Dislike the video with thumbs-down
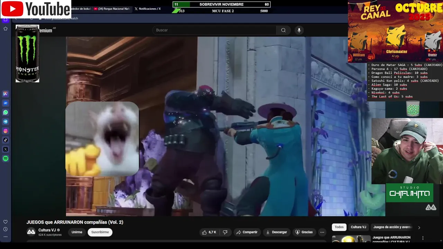The width and height of the screenshot is (443, 249). point(225,232)
